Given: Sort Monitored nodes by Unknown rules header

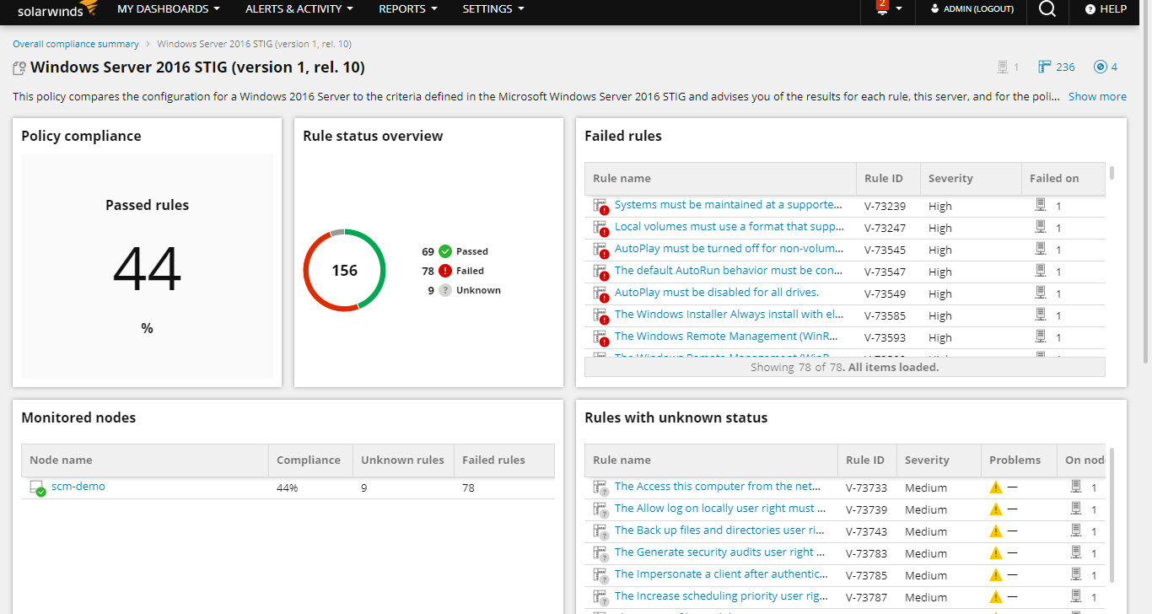Looking at the screenshot, I should [x=403, y=460].
